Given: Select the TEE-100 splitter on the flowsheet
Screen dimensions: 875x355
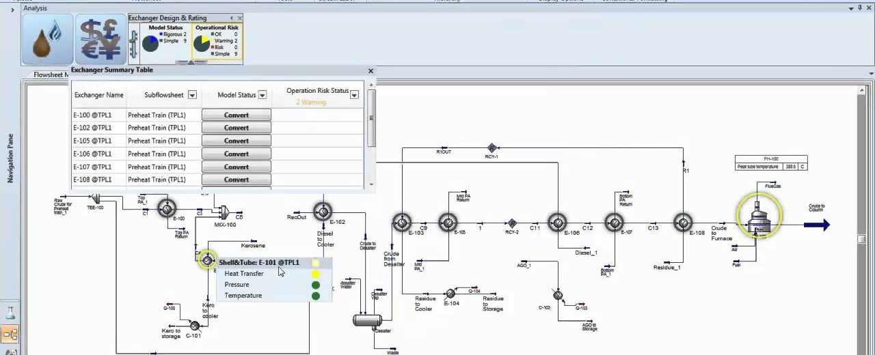Looking at the screenshot, I should click(96, 199).
